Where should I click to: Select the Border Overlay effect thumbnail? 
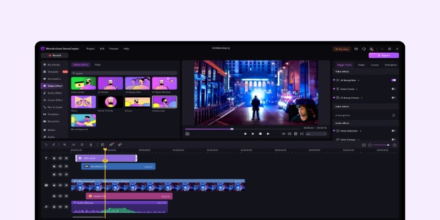click(109, 102)
